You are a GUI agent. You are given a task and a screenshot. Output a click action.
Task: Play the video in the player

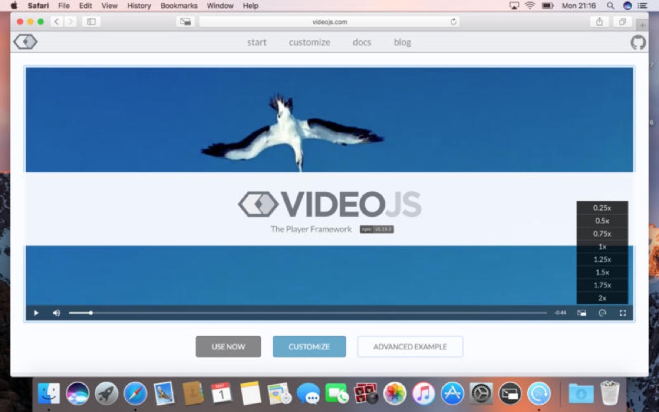(36, 312)
